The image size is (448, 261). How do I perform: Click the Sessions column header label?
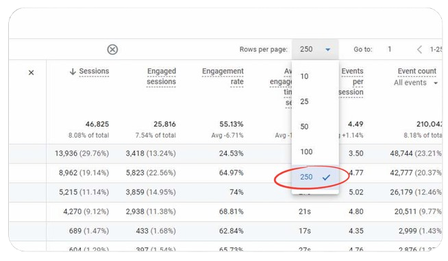point(94,71)
